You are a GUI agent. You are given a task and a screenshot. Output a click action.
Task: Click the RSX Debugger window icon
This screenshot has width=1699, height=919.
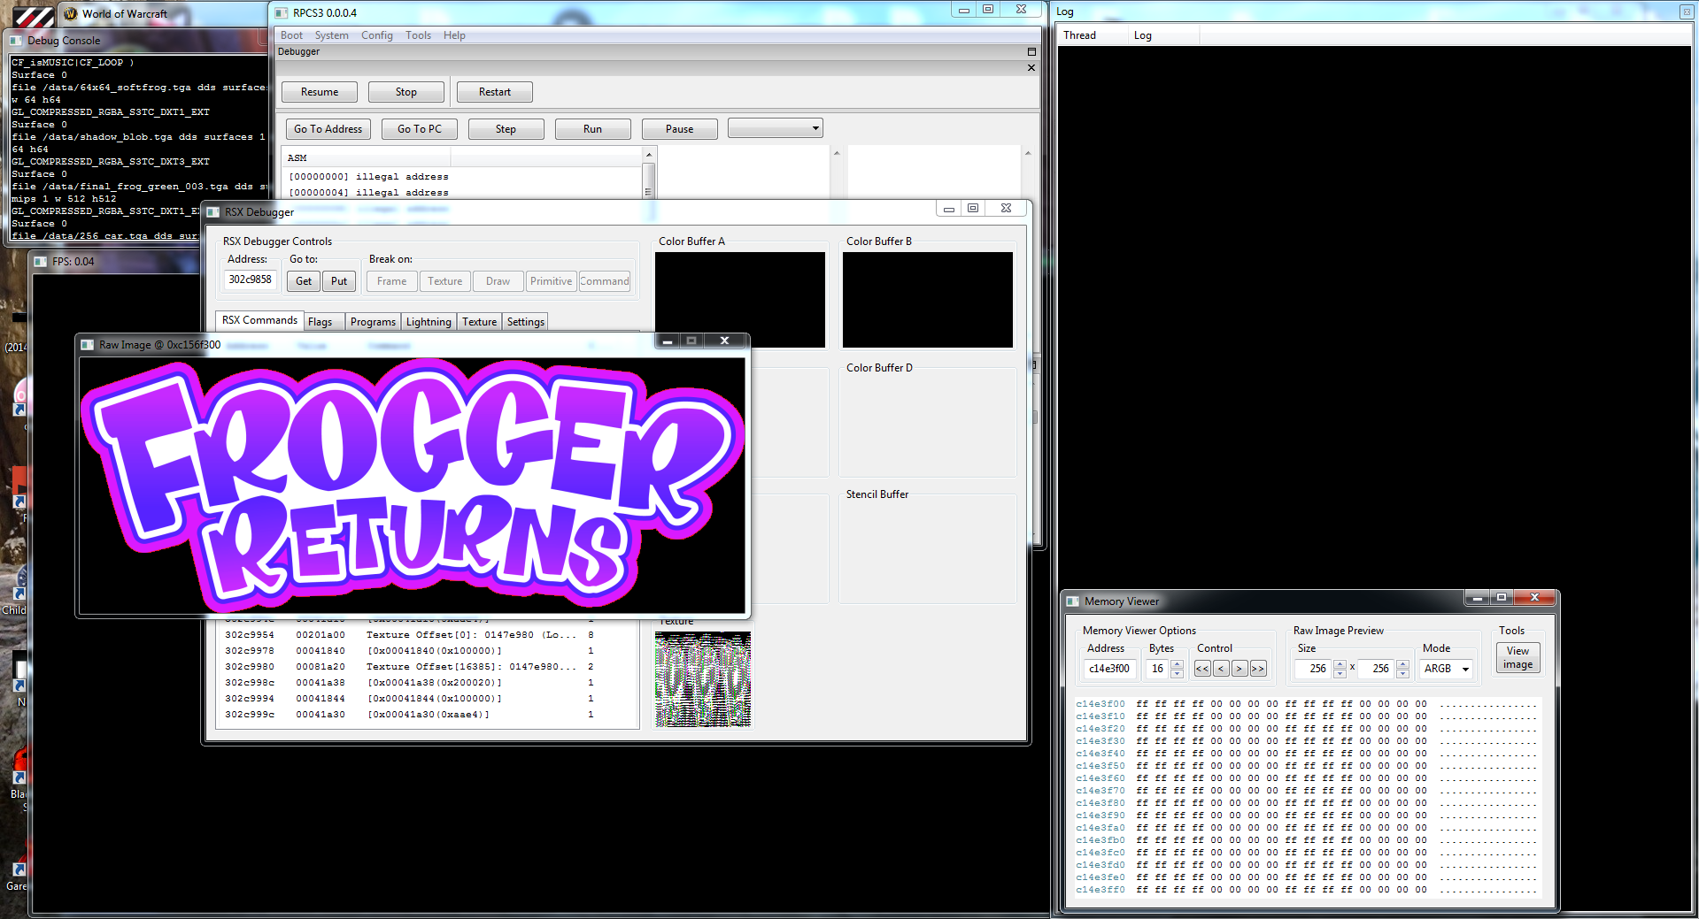pyautogui.click(x=213, y=212)
